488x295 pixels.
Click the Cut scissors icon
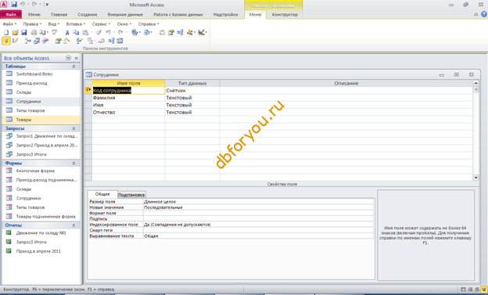(67, 32)
